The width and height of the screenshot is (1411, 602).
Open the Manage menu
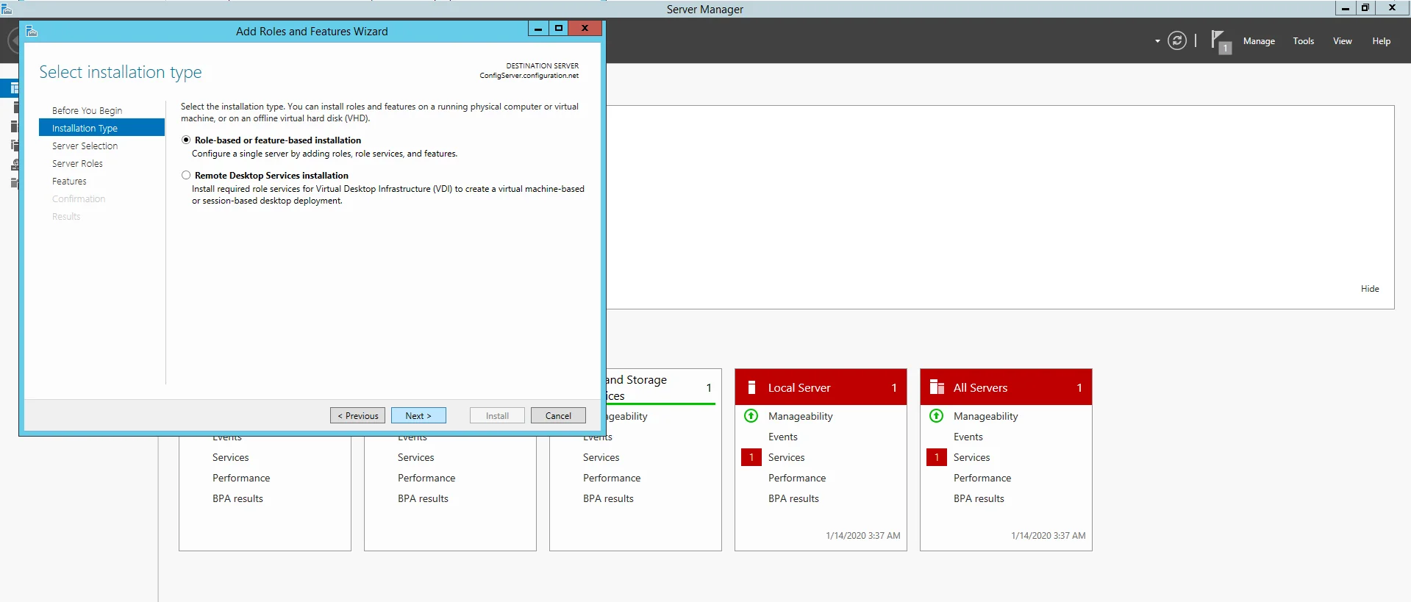coord(1259,41)
